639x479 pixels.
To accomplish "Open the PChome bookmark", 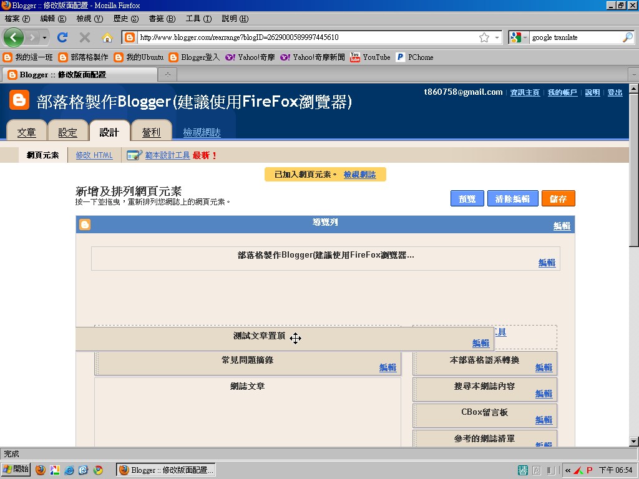I will pos(415,57).
